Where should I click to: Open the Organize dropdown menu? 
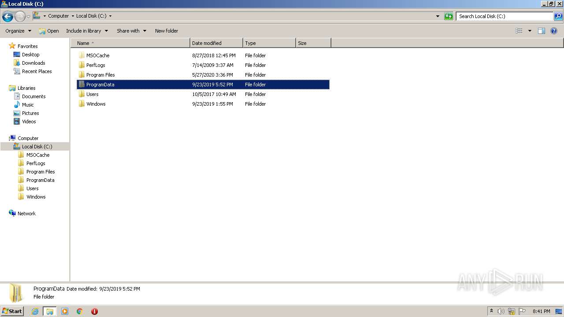point(18,31)
